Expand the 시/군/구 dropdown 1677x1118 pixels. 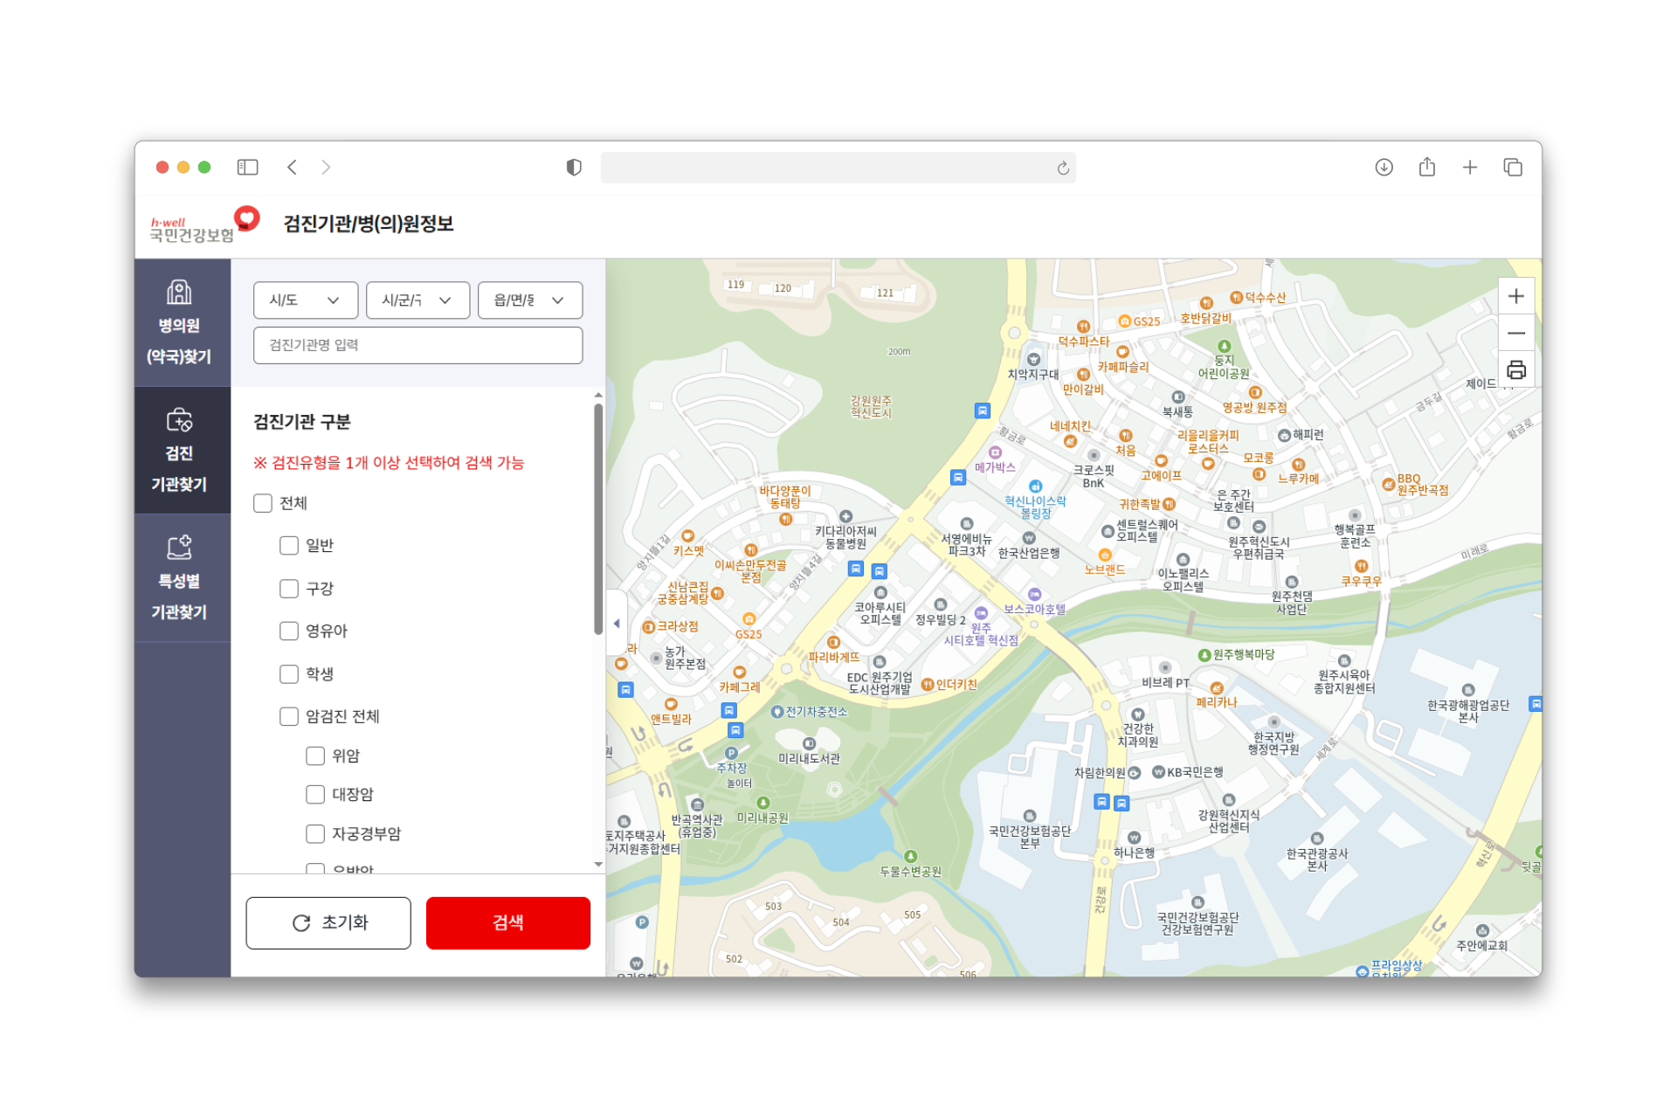click(418, 300)
